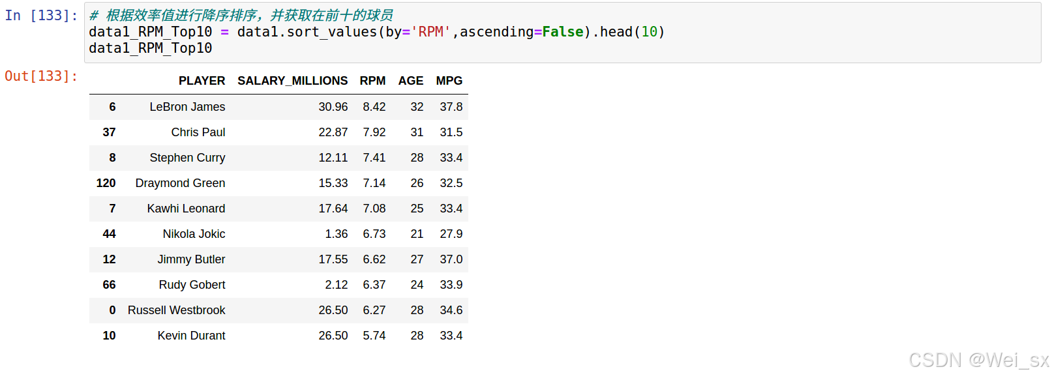Screen dimensions: 1052x378
Task: Click row index 44 for Nikola Jokic
Action: click(x=109, y=234)
